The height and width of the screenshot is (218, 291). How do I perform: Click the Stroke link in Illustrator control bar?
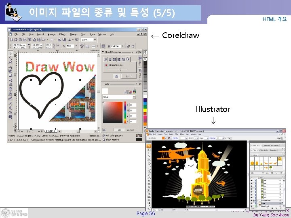point(176,138)
